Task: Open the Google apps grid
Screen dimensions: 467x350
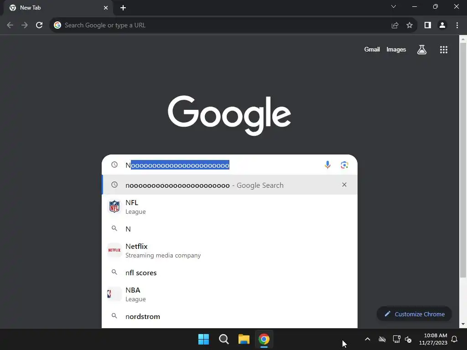Action: point(444,50)
